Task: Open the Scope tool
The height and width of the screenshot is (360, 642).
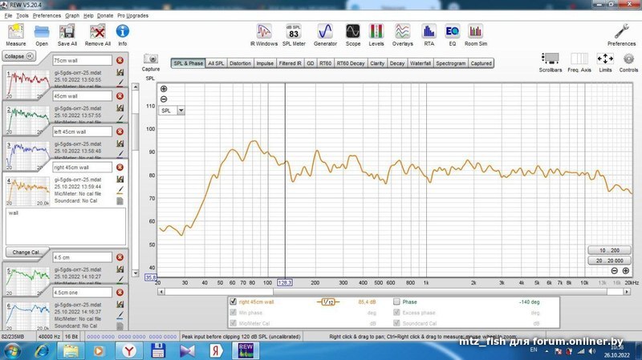Action: pos(352,31)
